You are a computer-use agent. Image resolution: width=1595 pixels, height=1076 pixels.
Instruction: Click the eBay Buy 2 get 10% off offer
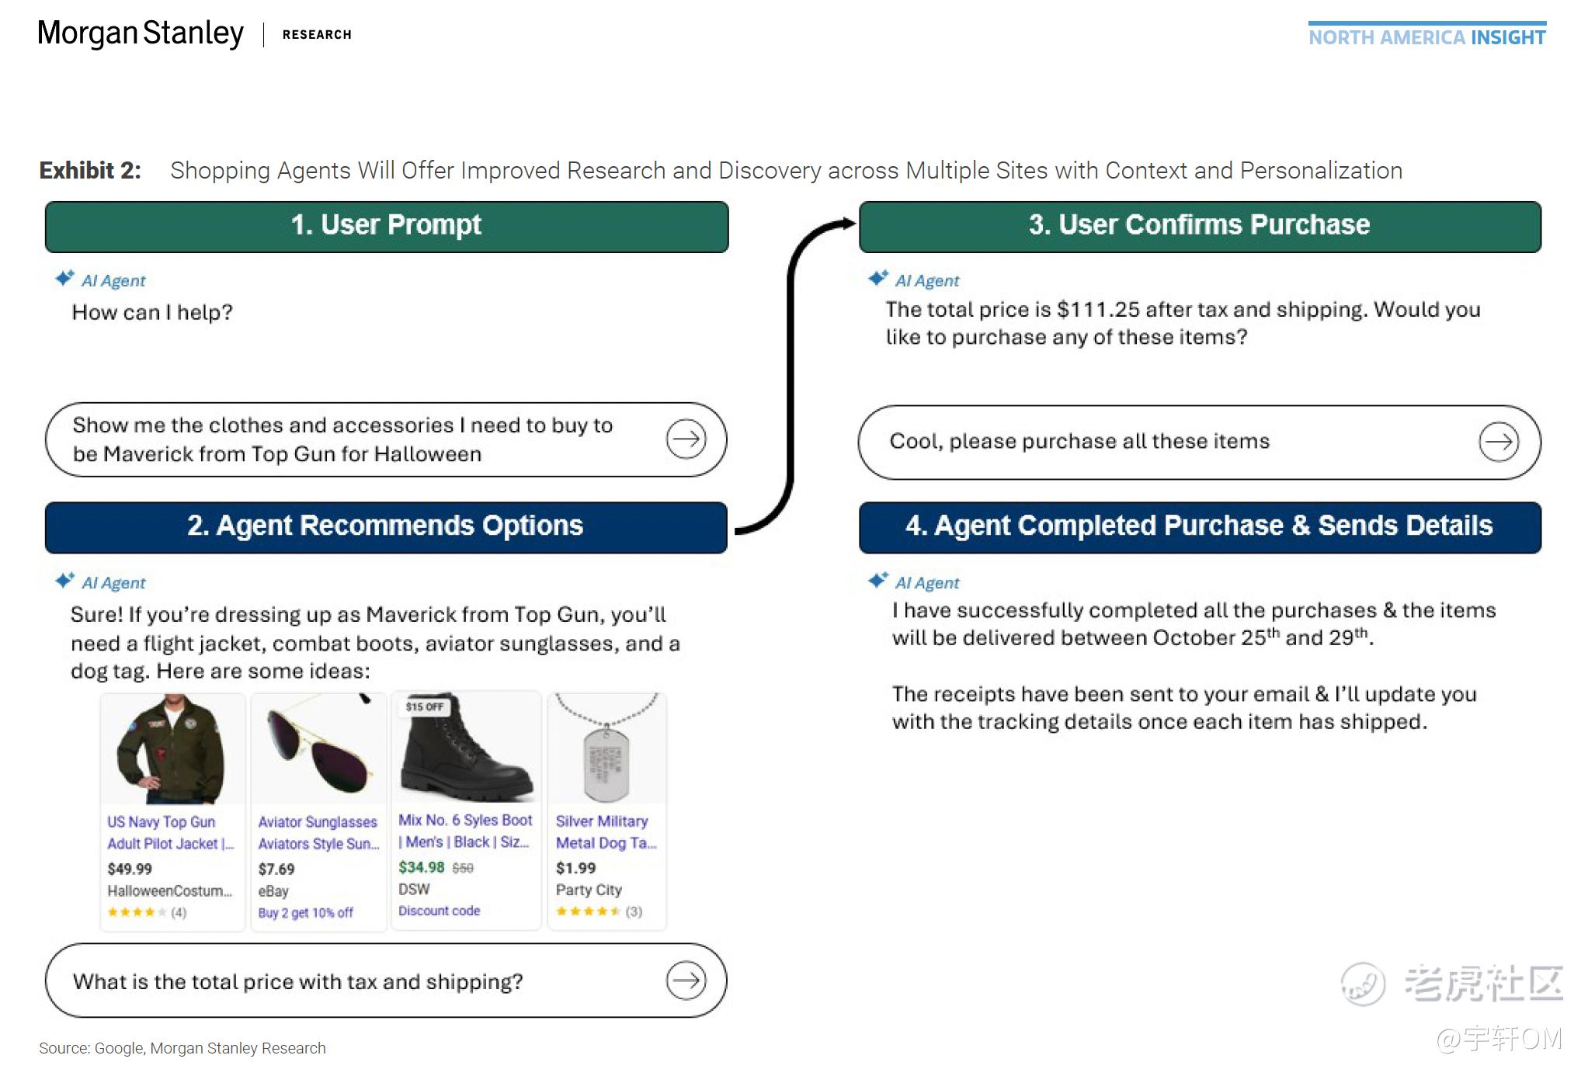click(x=305, y=913)
